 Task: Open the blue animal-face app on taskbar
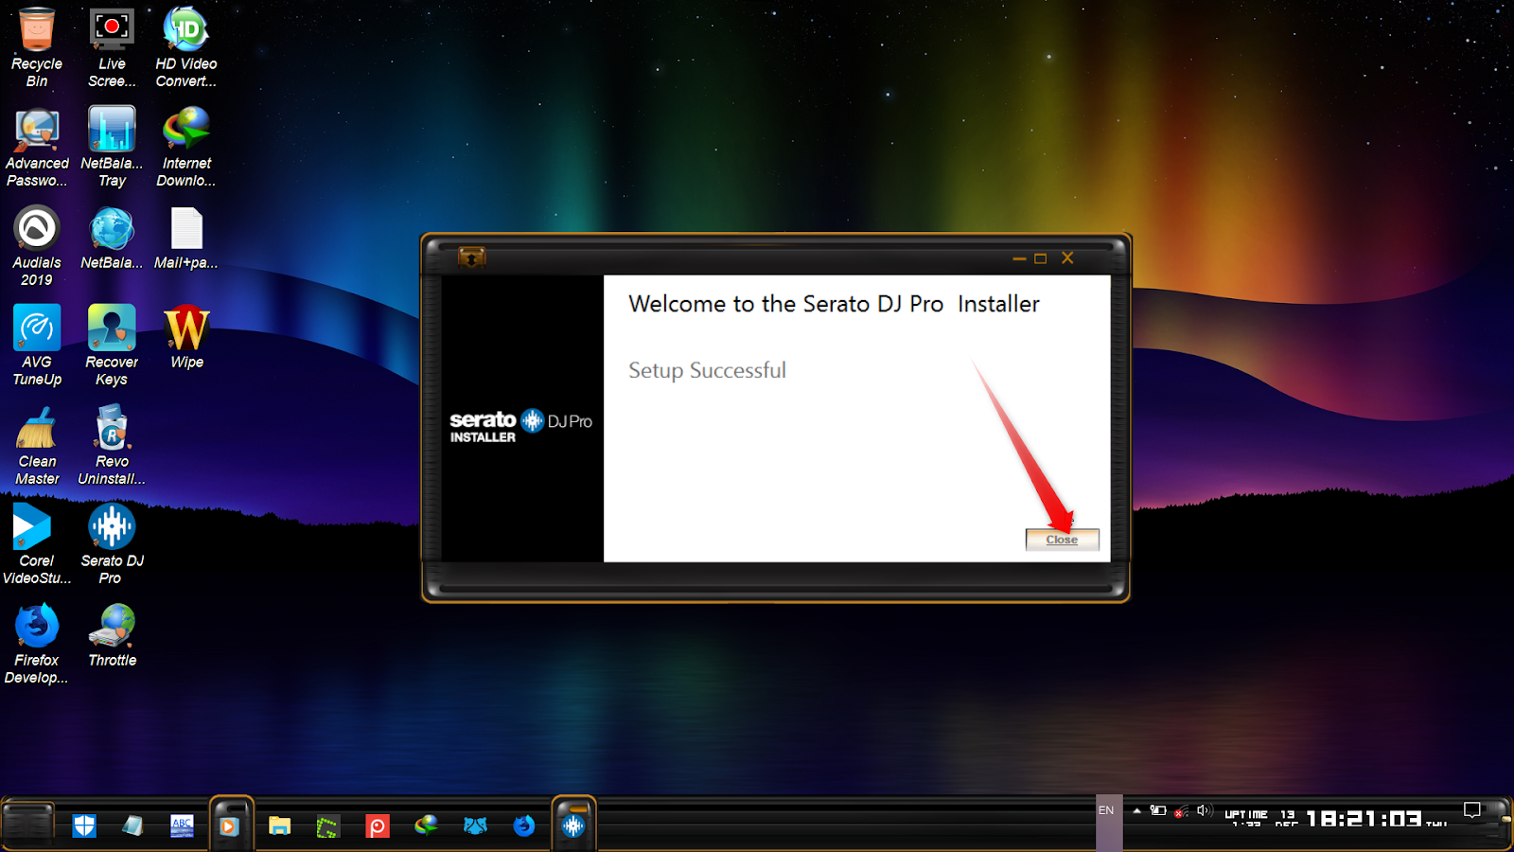[x=475, y=825]
